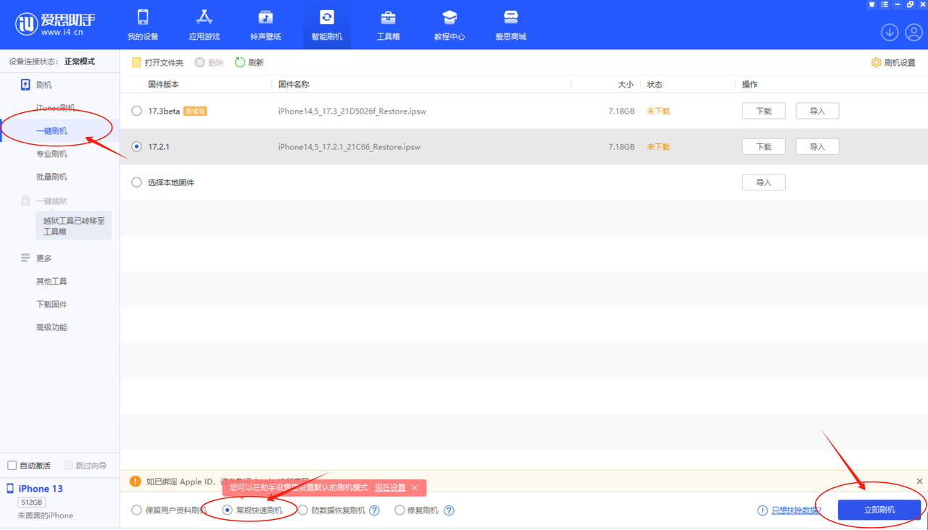Image resolution: width=928 pixels, height=530 pixels.
Task: Open 高级功能 in sidebar
Action: point(51,327)
